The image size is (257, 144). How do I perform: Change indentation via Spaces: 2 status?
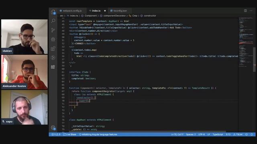tap(191, 134)
